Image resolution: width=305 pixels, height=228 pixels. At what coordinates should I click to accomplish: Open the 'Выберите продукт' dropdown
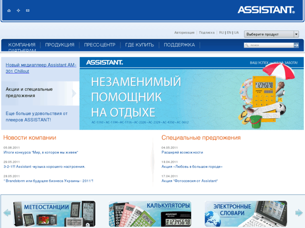271,34
